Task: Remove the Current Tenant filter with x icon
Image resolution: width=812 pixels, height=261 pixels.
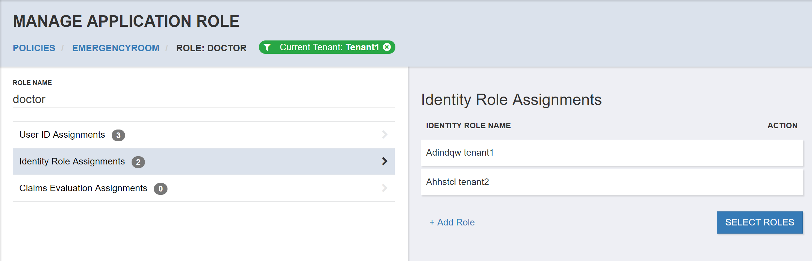Action: tap(387, 47)
